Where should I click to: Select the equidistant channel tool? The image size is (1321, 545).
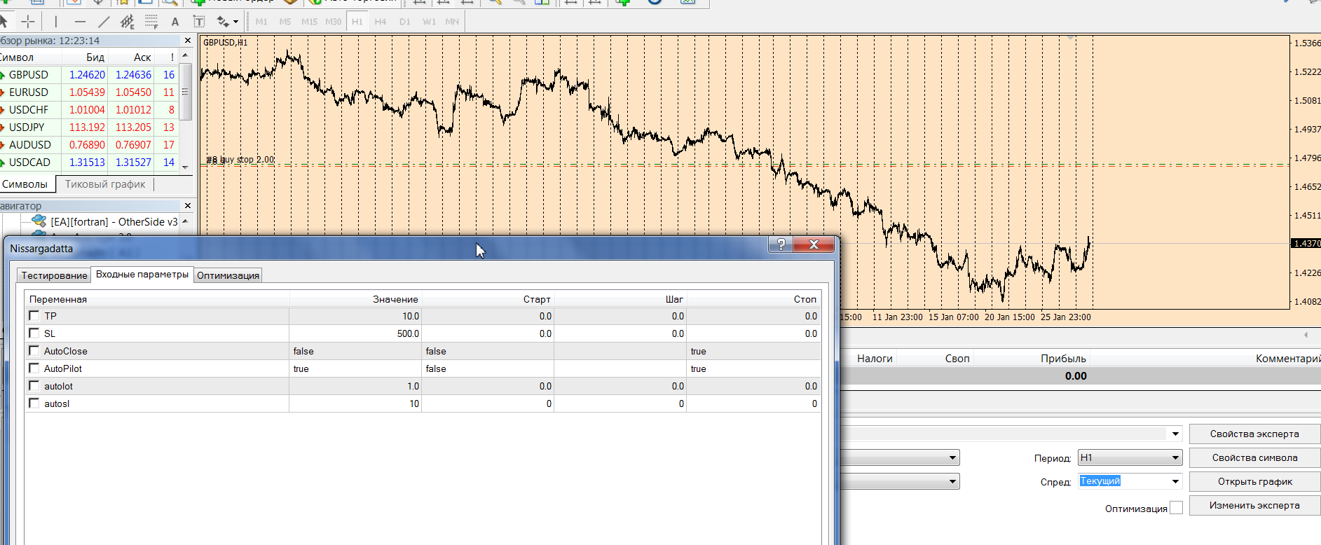click(128, 22)
